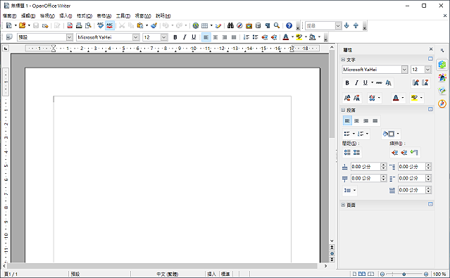Click the search text input field
This screenshot has height=278, width=450.
pyautogui.click(x=320, y=25)
